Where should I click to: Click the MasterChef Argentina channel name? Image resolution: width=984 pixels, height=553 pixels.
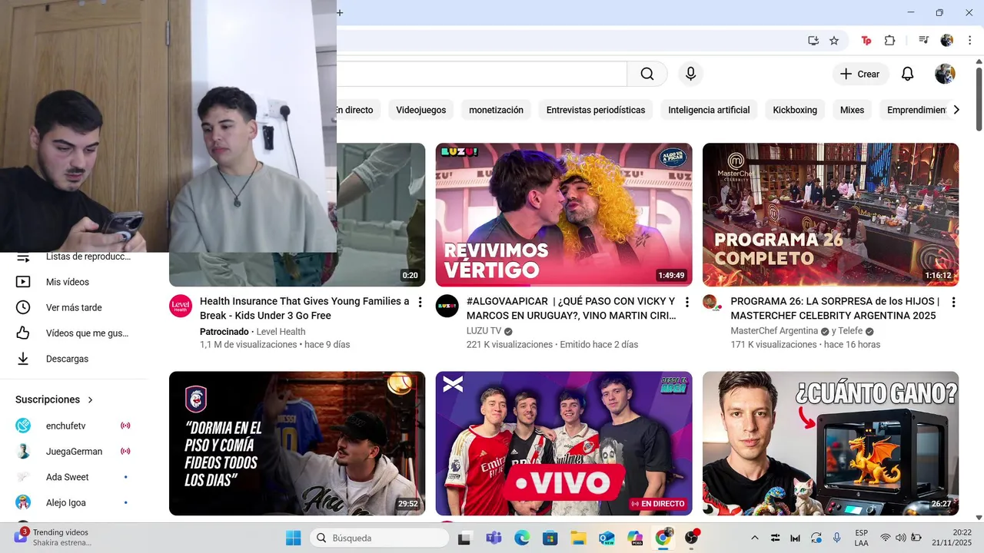pyautogui.click(x=774, y=331)
